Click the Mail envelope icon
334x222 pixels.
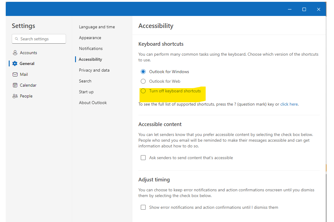[15, 74]
